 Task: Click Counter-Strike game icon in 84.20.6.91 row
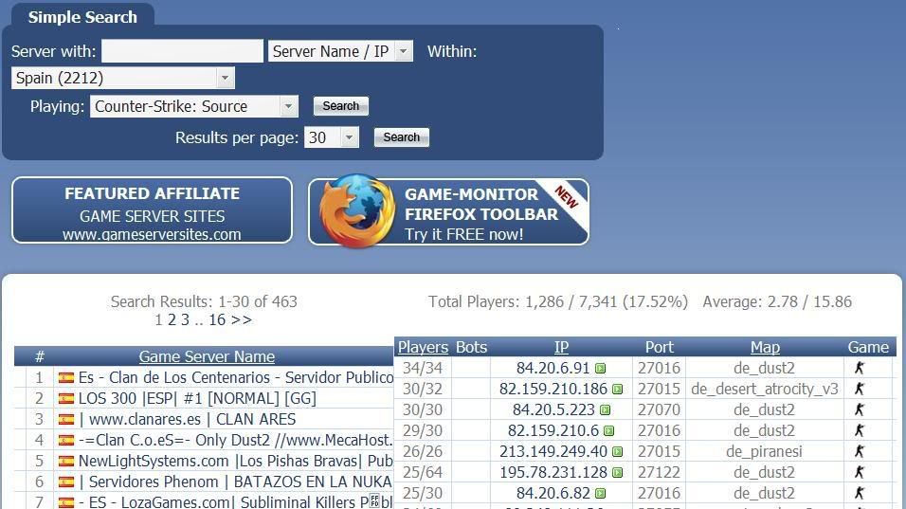click(860, 368)
